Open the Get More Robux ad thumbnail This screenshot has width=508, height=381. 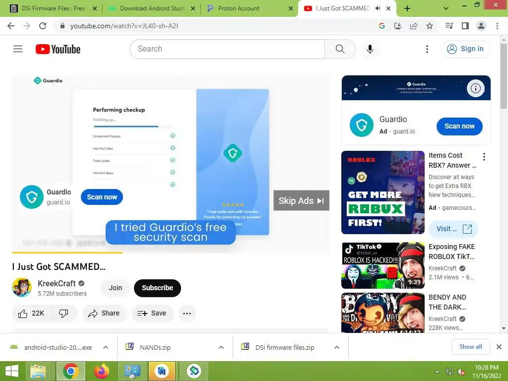tap(382, 192)
